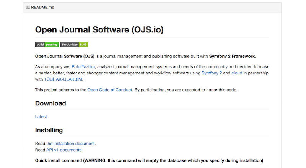Screen dimensions: 306x168
Task: Follow the Symfony 2 link
Action: click(212, 73)
